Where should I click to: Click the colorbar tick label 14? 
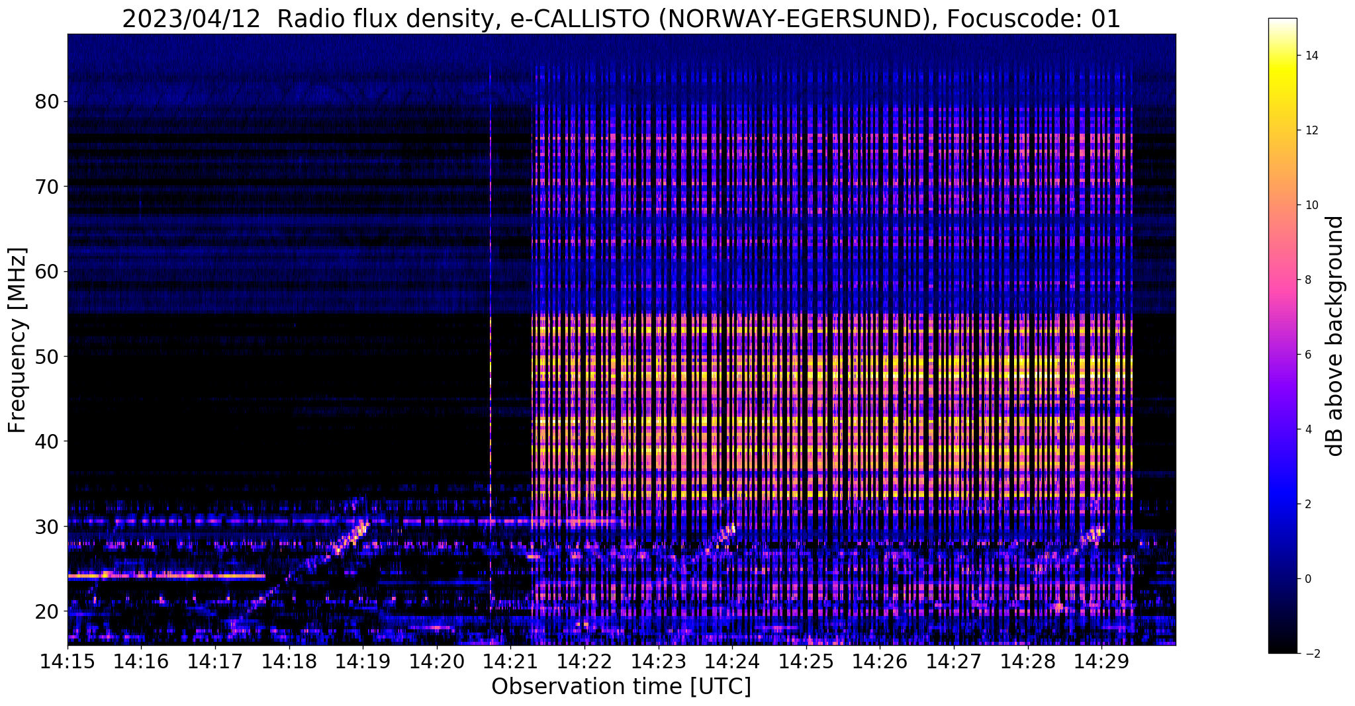click(x=1311, y=56)
